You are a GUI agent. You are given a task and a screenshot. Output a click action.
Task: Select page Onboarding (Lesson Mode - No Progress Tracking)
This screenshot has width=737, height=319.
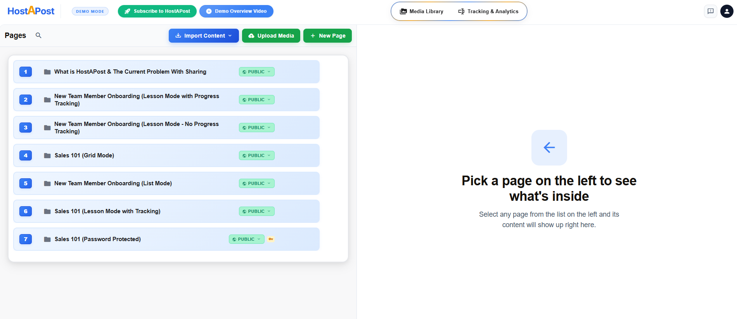166,128
